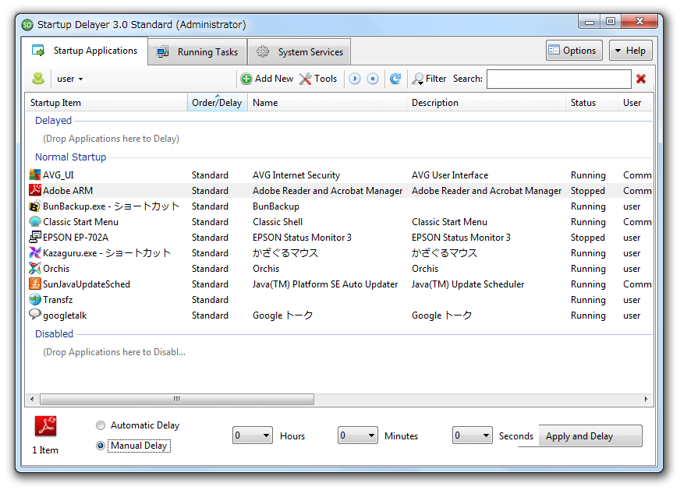The width and height of the screenshot is (680, 490).
Task: Sort by User column header
Action: (x=636, y=103)
